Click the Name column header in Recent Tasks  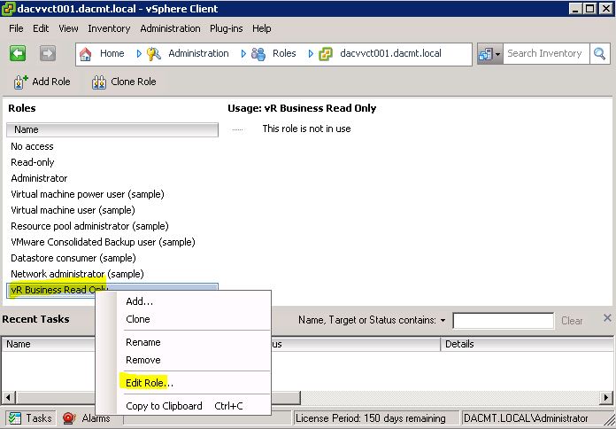click(x=49, y=344)
